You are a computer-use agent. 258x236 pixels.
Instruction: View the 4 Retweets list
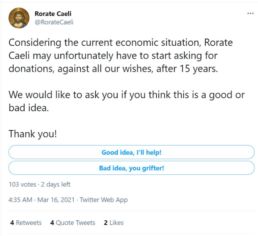click(x=25, y=223)
